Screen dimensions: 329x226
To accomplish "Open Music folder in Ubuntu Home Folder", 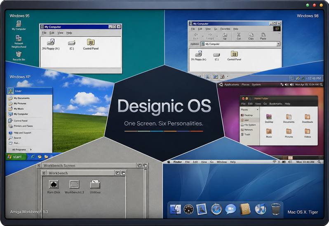I will (269, 133).
